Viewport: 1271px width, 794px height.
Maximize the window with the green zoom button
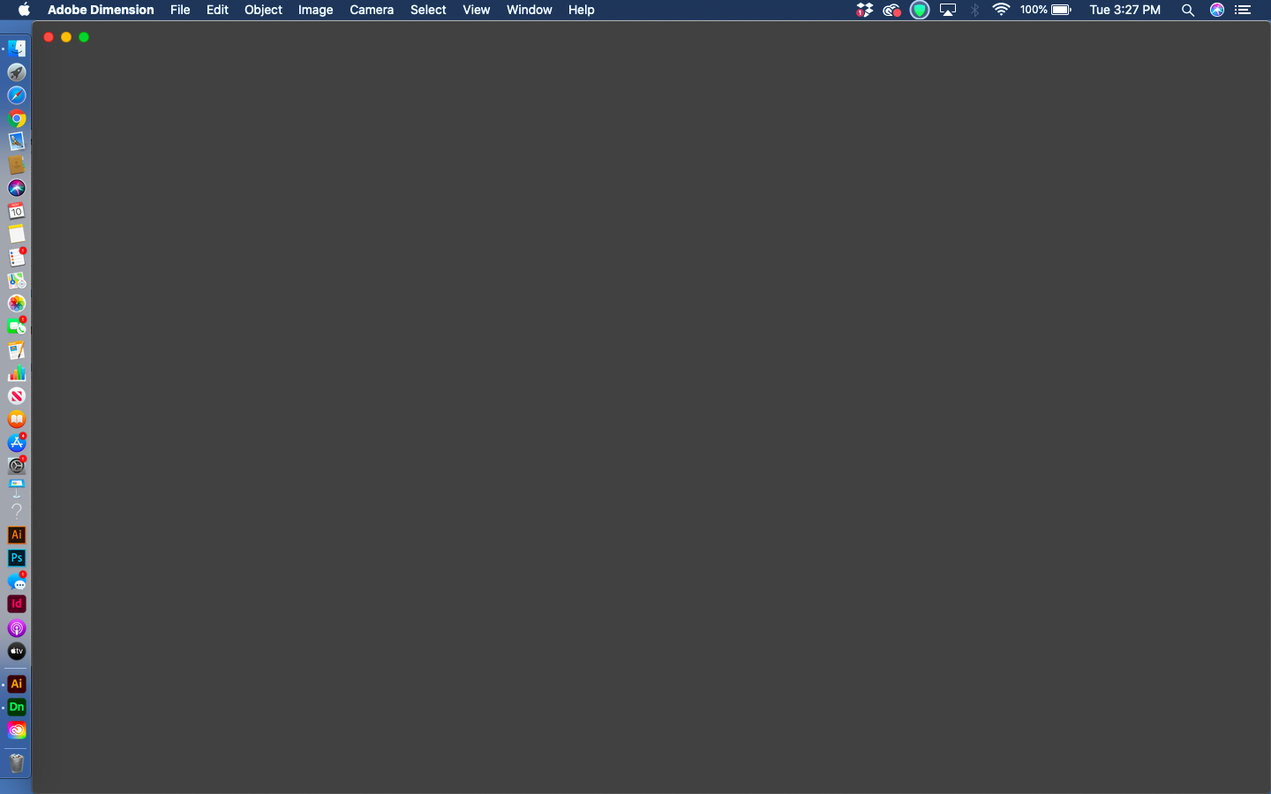coord(84,37)
